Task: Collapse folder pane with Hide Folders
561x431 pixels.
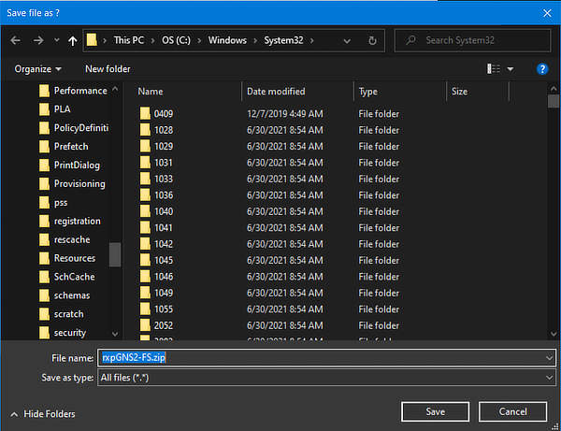Action: point(43,414)
